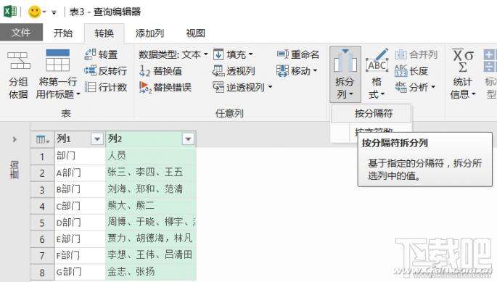Click the 重命名 rename button

point(298,54)
